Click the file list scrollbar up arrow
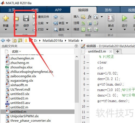Viewport: 135px width, 123px height. click(x=77, y=57)
